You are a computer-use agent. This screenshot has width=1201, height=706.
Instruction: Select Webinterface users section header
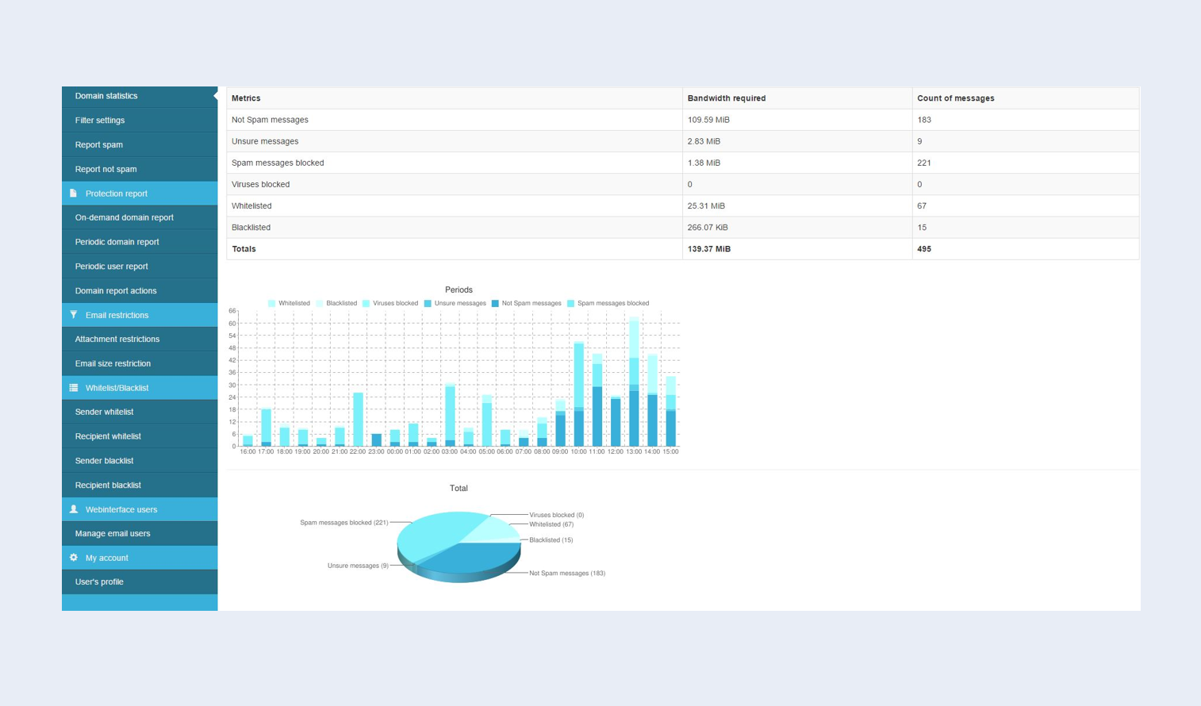click(140, 509)
